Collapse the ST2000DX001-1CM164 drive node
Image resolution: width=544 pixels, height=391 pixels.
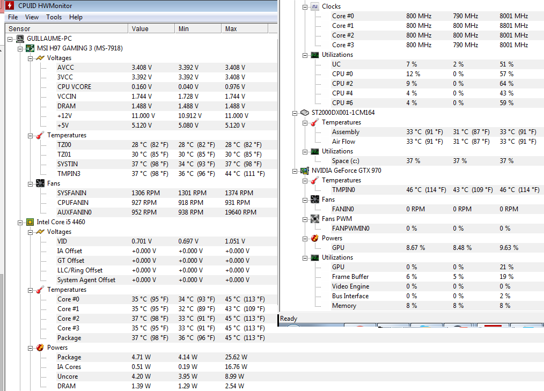click(x=295, y=113)
